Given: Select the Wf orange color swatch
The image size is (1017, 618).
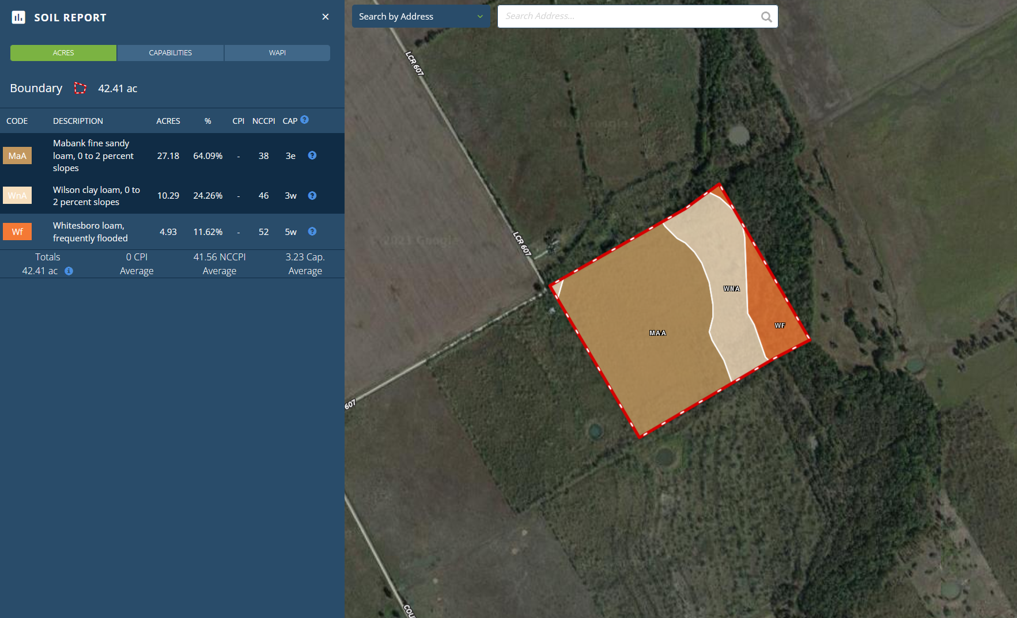Looking at the screenshot, I should click(17, 232).
